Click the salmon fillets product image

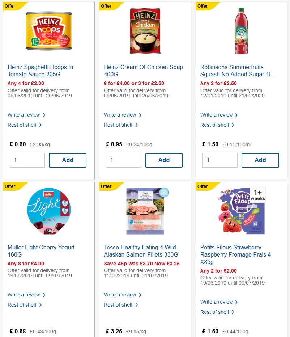pyautogui.click(x=145, y=211)
